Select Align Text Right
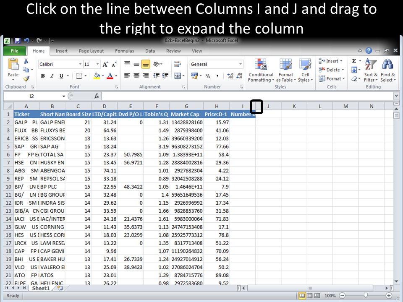Viewport: 403px width, 302px height. [146, 75]
